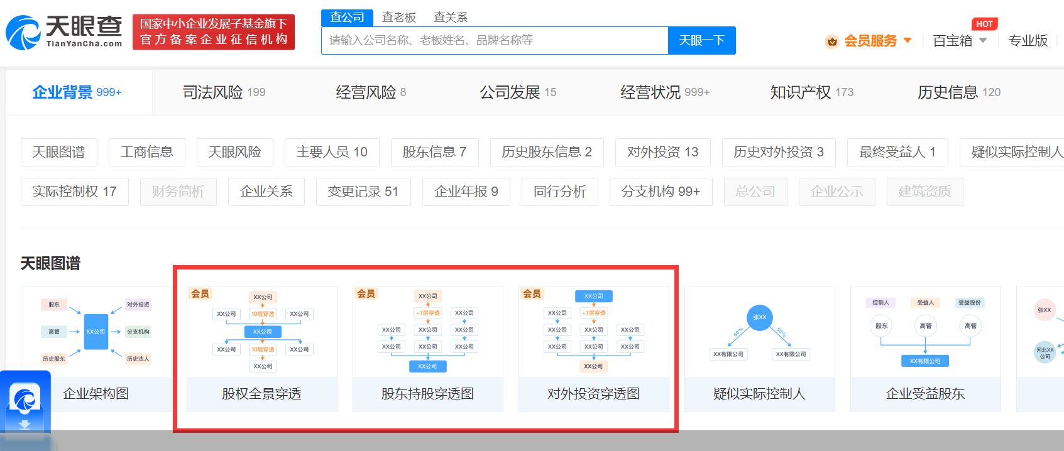Image resolution: width=1064 pixels, height=451 pixels.
Task: Open 实际控制权 17 section
Action: click(75, 192)
